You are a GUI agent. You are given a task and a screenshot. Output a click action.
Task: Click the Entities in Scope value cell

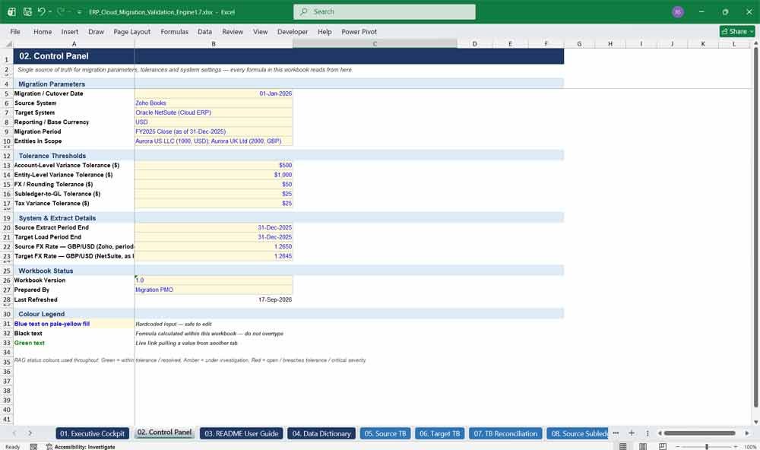tap(214, 141)
